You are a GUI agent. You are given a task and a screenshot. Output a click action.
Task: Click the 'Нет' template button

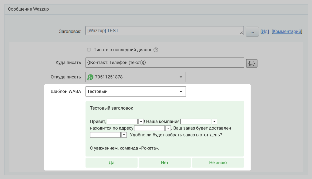point(165,163)
